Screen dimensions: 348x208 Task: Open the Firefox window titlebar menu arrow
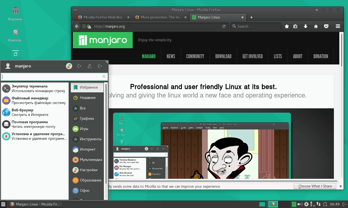pyautogui.click(x=75, y=10)
